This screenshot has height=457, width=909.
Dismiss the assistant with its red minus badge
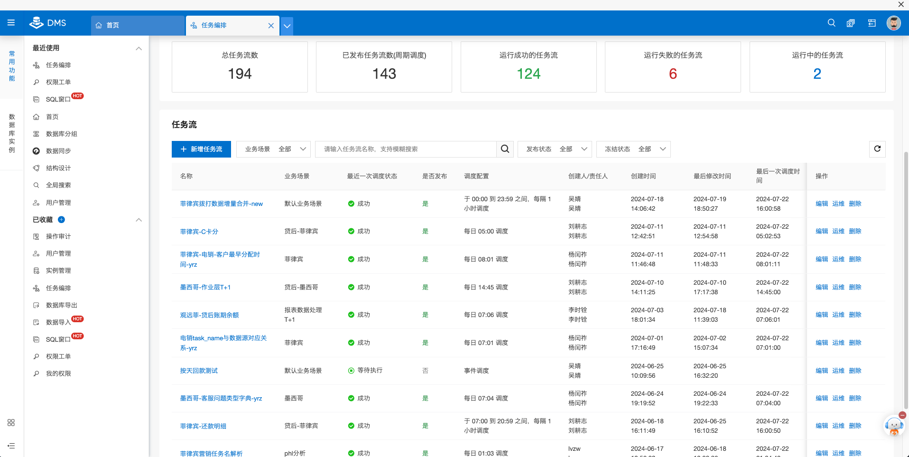[902, 415]
